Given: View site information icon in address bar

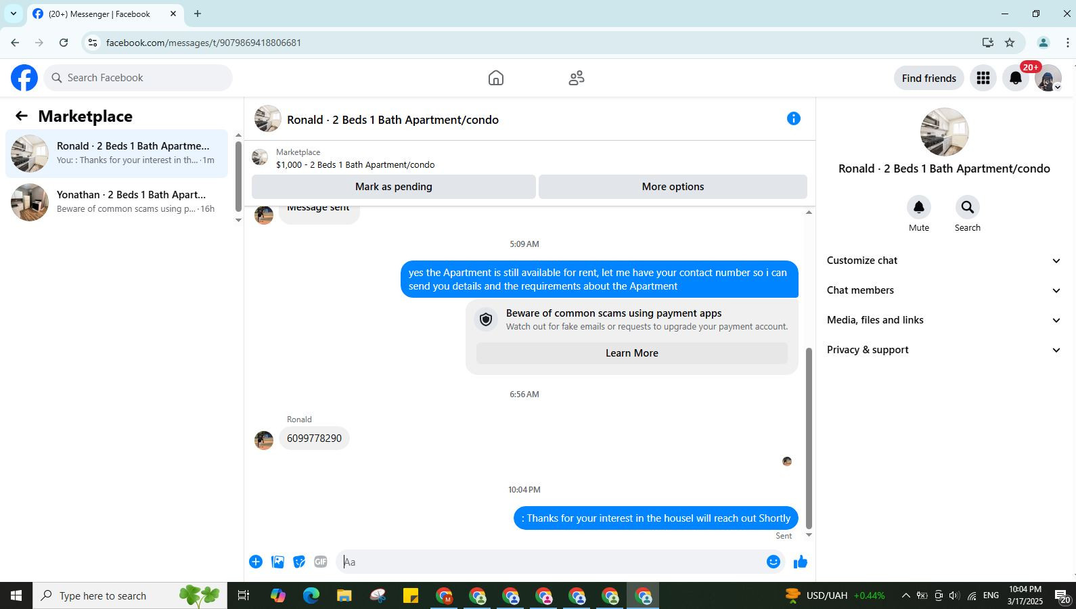Looking at the screenshot, I should coord(93,43).
